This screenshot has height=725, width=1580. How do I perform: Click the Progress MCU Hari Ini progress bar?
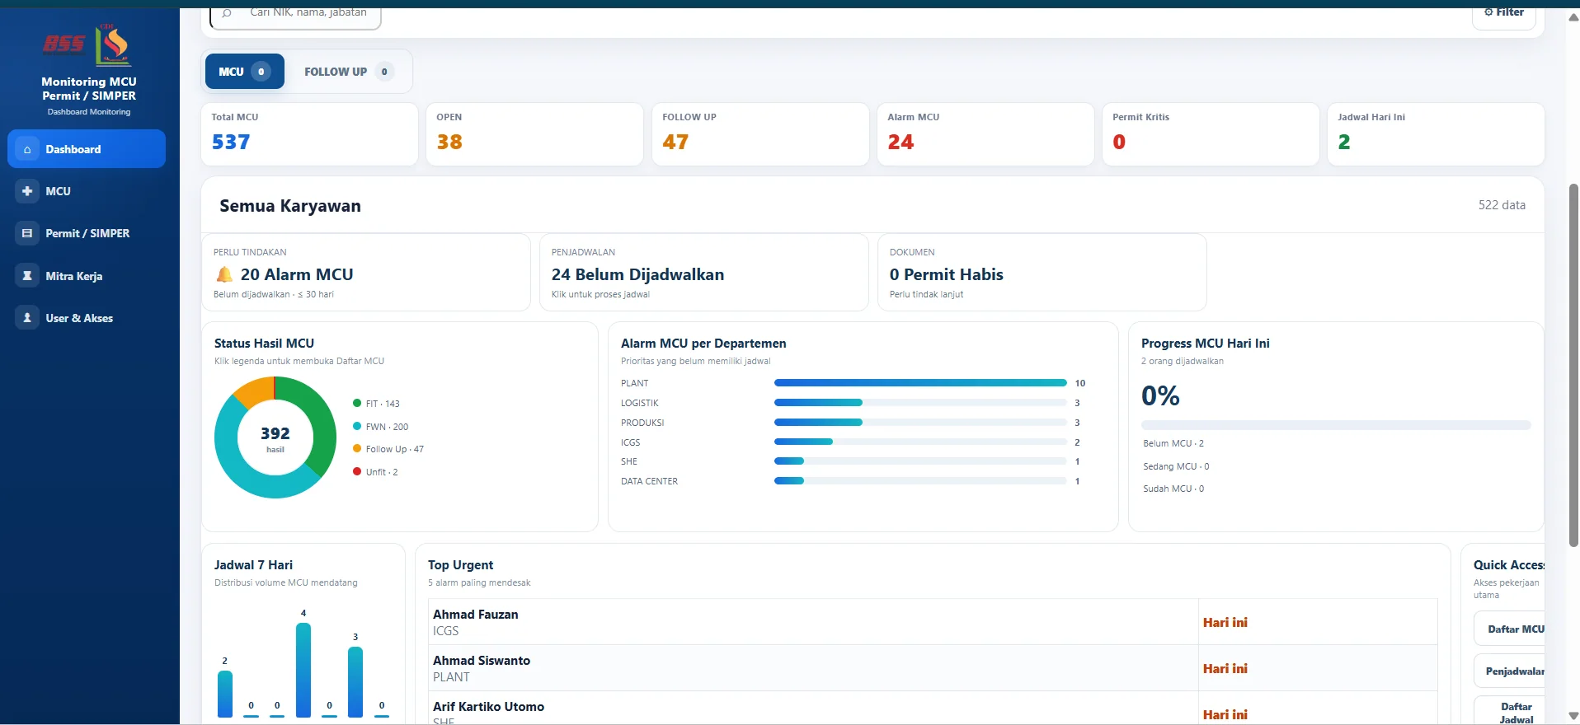1336,425
